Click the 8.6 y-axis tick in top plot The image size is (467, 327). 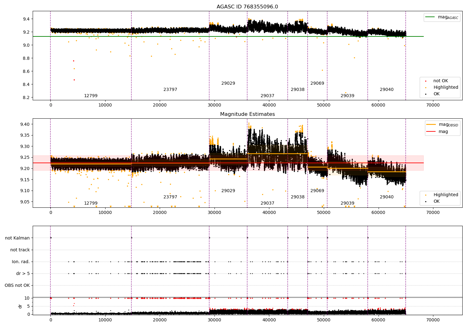pyautogui.click(x=26, y=71)
